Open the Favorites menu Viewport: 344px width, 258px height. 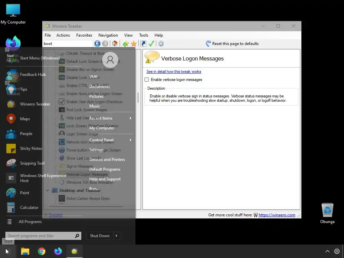[x=84, y=35]
